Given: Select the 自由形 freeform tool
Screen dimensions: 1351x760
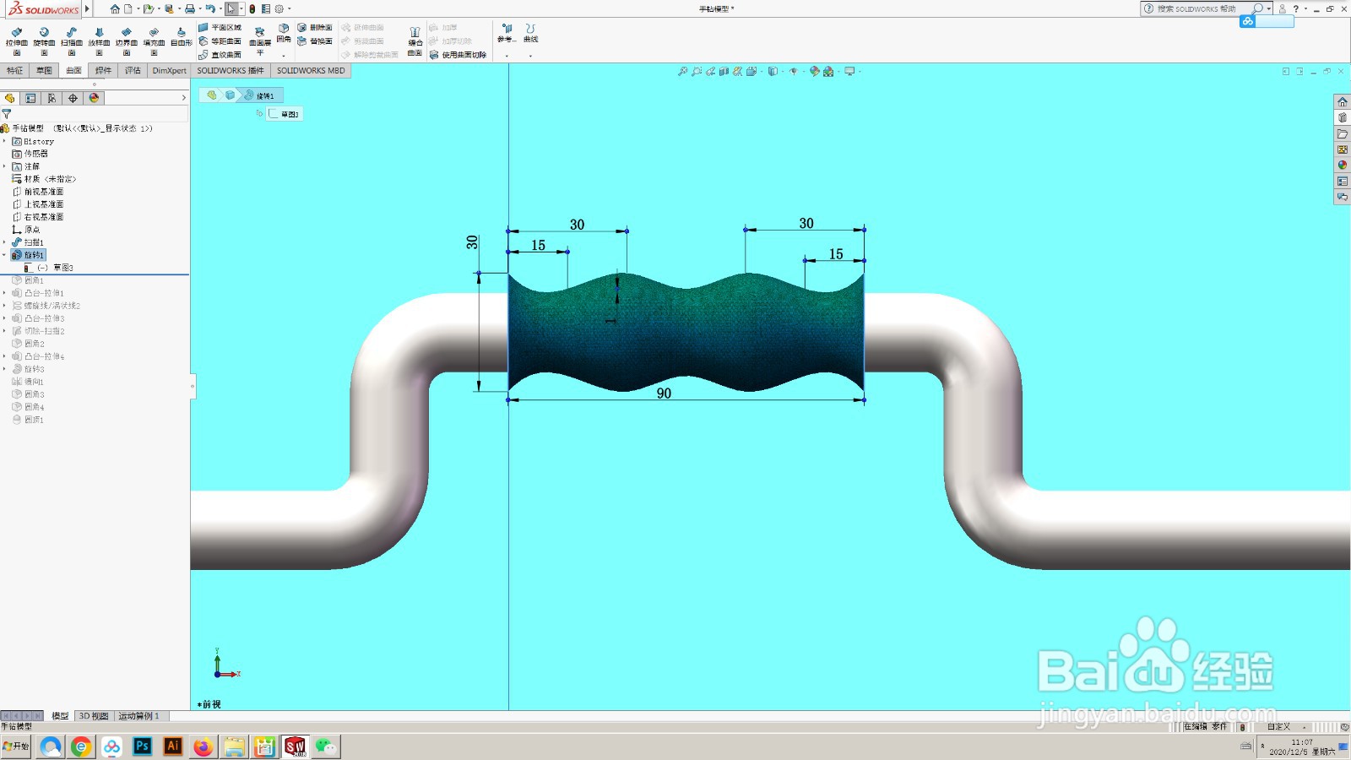Looking at the screenshot, I should click(x=181, y=37).
